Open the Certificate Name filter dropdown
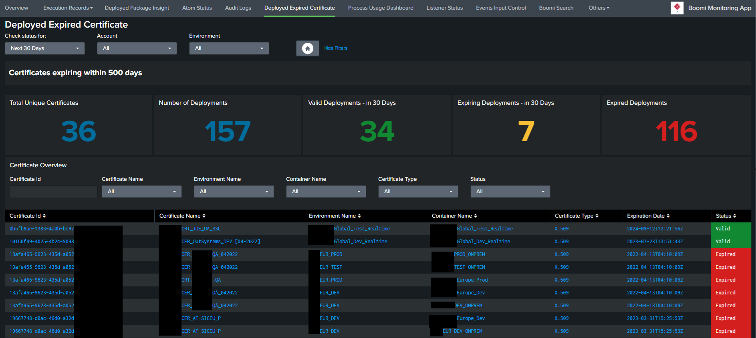 point(142,192)
